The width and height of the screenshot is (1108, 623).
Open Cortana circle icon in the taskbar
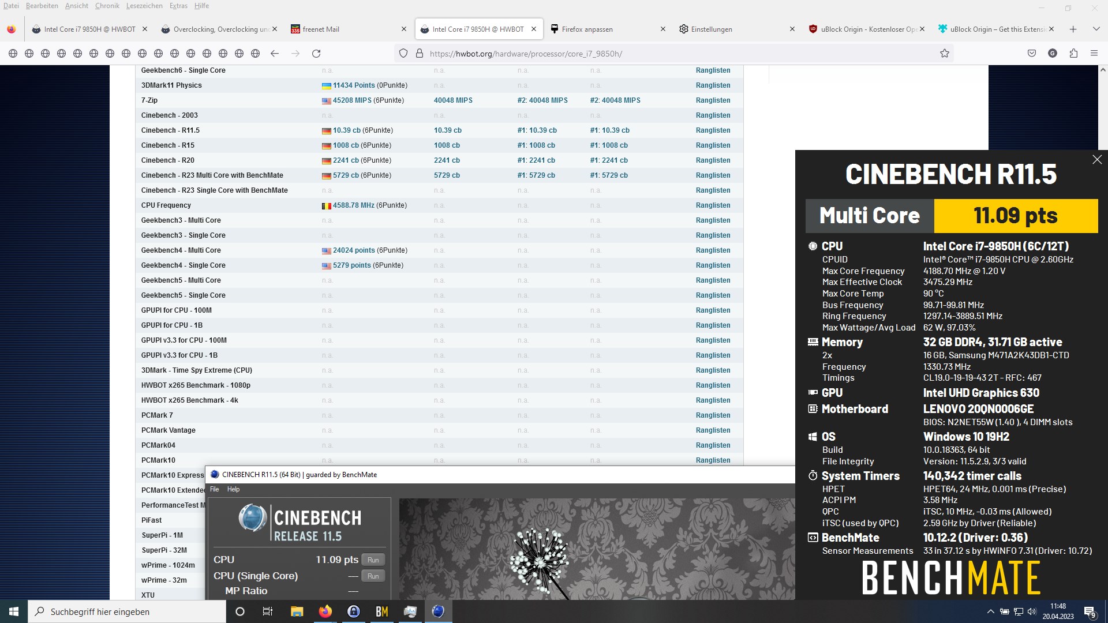point(240,611)
